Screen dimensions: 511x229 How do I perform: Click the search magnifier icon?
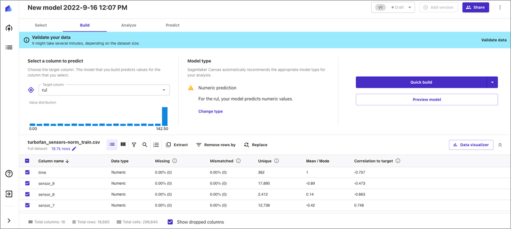145,145
